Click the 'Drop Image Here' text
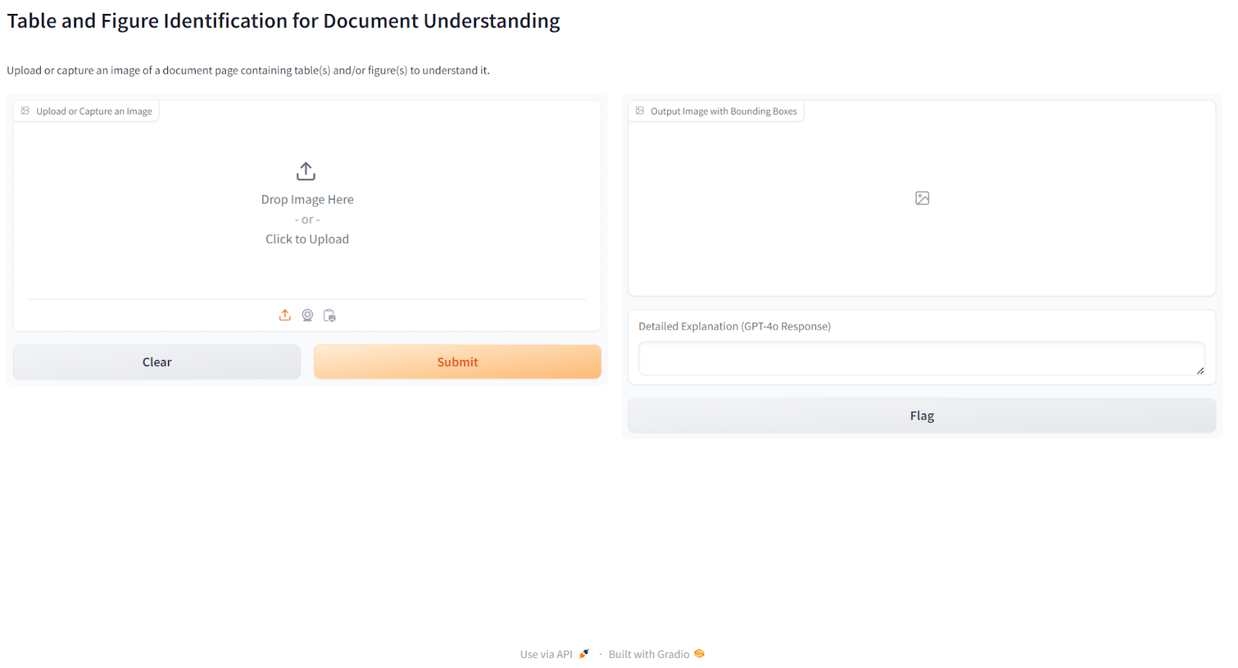 click(x=307, y=200)
